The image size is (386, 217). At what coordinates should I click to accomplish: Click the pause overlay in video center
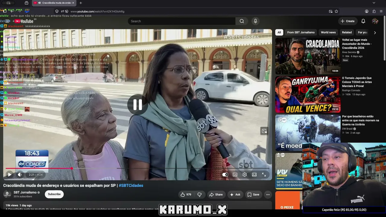(x=138, y=105)
